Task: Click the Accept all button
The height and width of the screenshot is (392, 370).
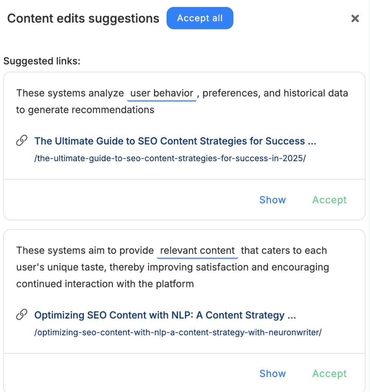Action: (200, 18)
